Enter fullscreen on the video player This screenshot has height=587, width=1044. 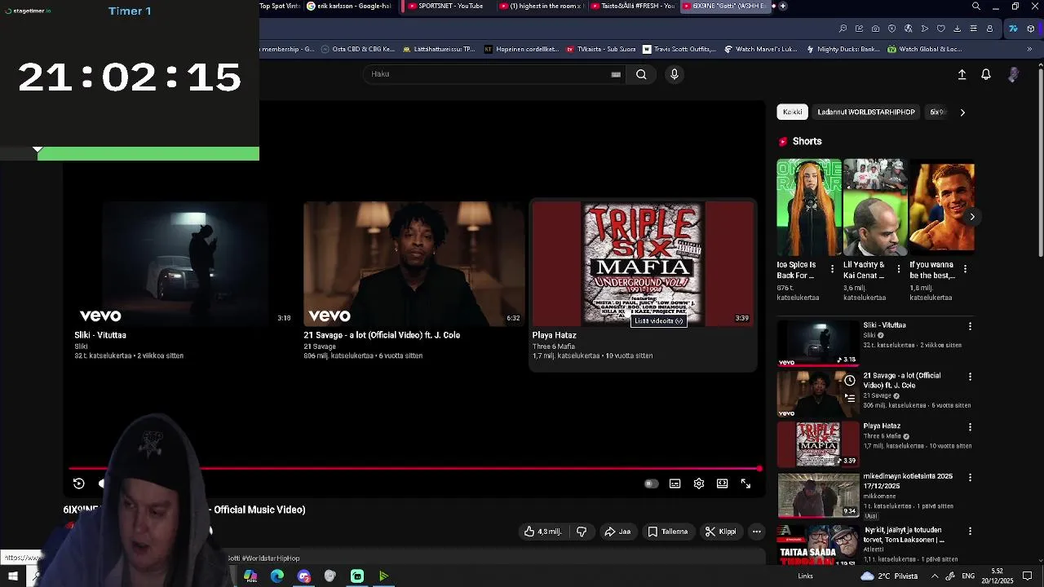745,483
